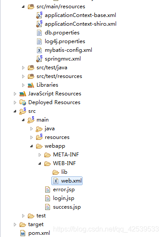
Task: Expand the java folder under main
Action: tap(31, 129)
